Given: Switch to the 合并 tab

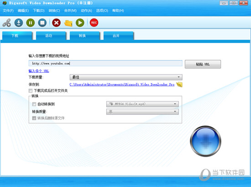Looking at the screenshot, I should [x=119, y=35].
